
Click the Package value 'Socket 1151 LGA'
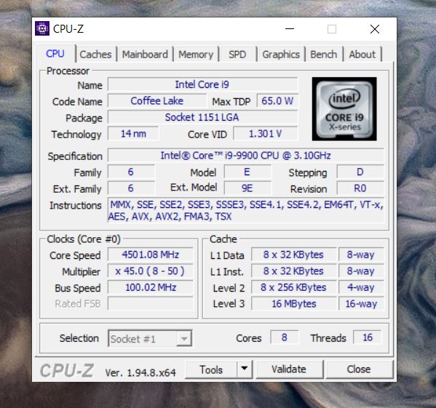point(202,117)
